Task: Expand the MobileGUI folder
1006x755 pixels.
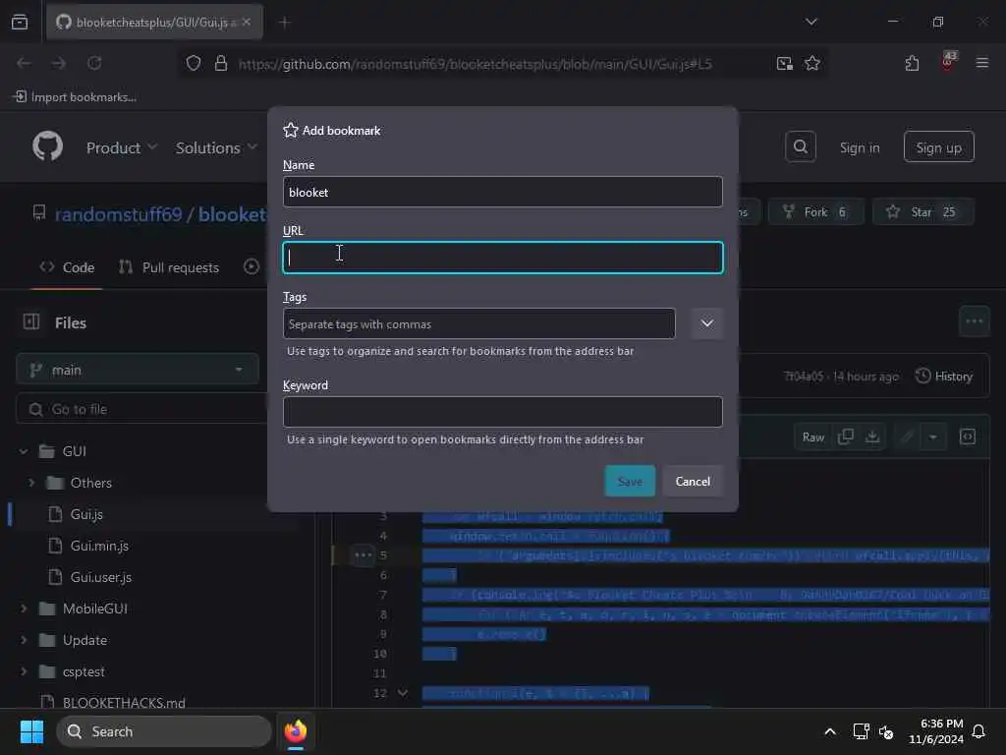Action: 24,609
